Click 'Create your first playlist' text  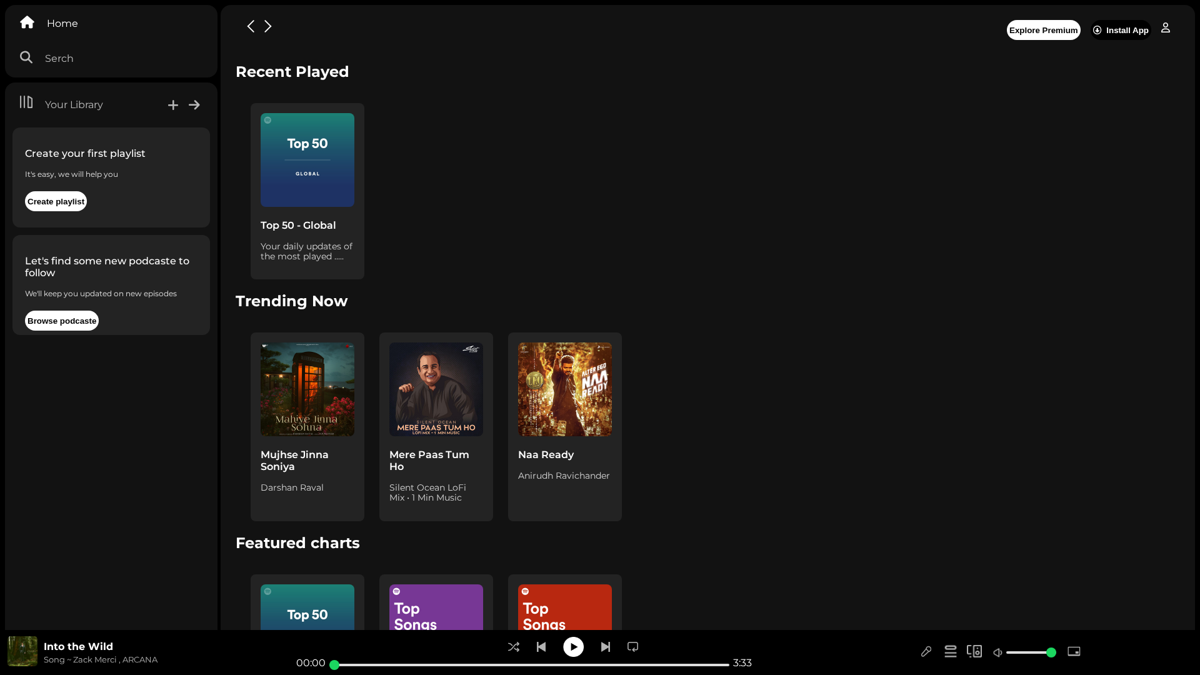[x=85, y=154]
